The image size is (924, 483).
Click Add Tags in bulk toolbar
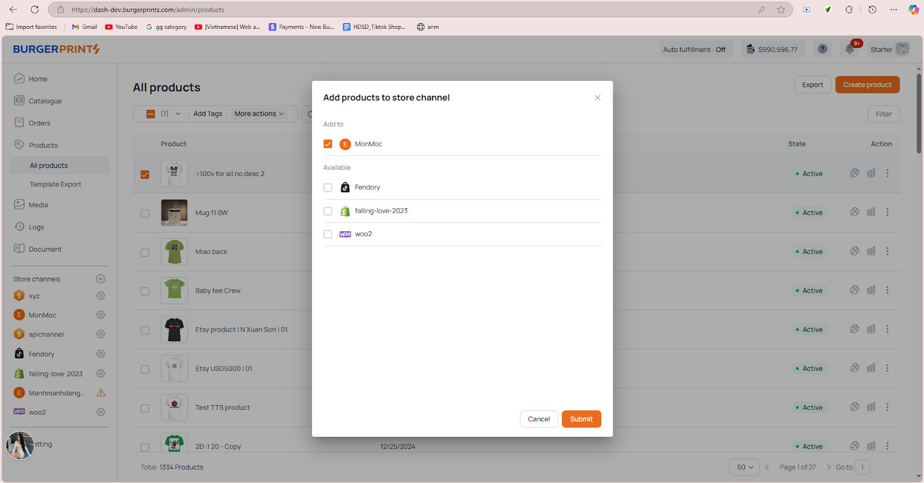coord(208,114)
